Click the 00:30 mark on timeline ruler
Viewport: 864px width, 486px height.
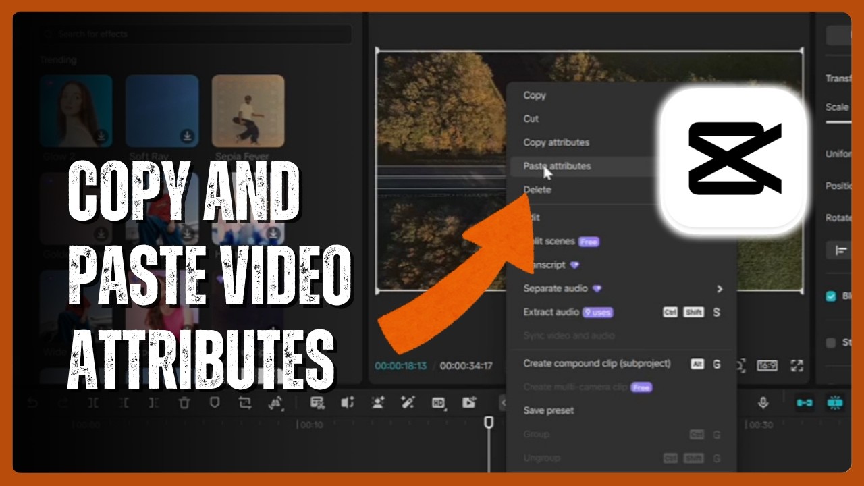(761, 425)
